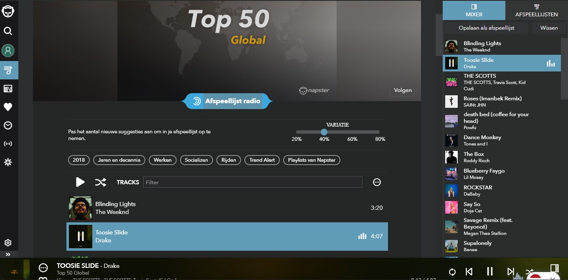Switch to the Mixer tab

click(x=474, y=10)
